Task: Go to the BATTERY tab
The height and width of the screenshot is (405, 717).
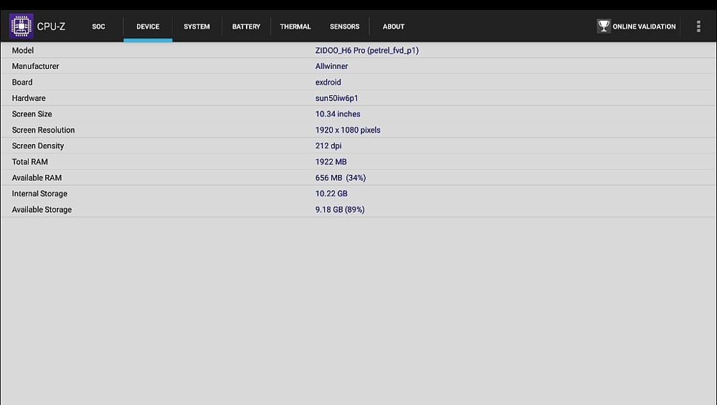Action: [246, 27]
